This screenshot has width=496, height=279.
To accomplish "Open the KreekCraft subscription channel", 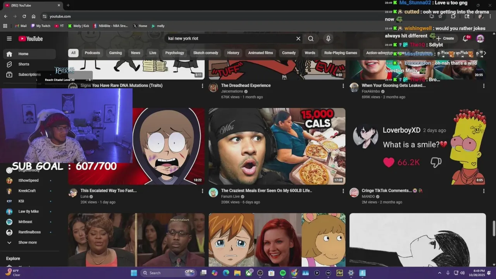I will pyautogui.click(x=29, y=191).
